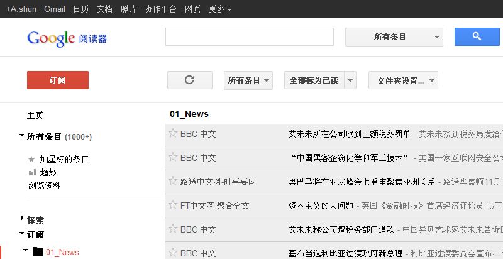This screenshot has width=503, height=259.
Task: Click inside the search input field
Action: point(250,37)
